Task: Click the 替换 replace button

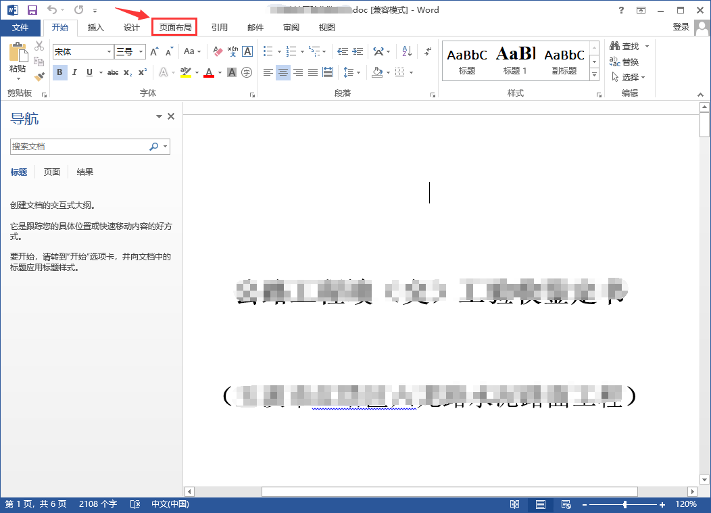Action: tap(624, 62)
